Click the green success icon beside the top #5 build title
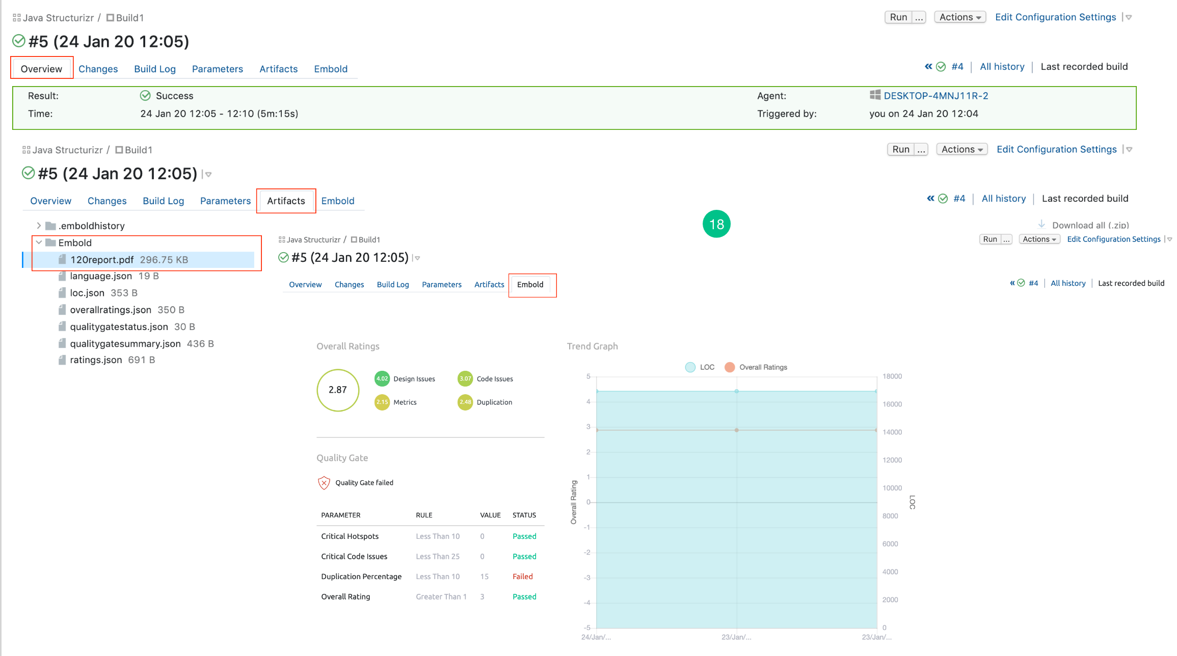Image resolution: width=1177 pixels, height=656 pixels. (18, 41)
